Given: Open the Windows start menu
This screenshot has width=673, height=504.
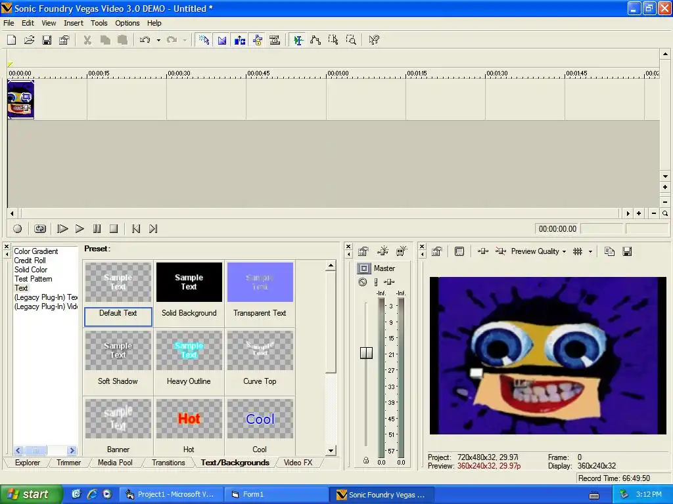Looking at the screenshot, I should (x=31, y=494).
